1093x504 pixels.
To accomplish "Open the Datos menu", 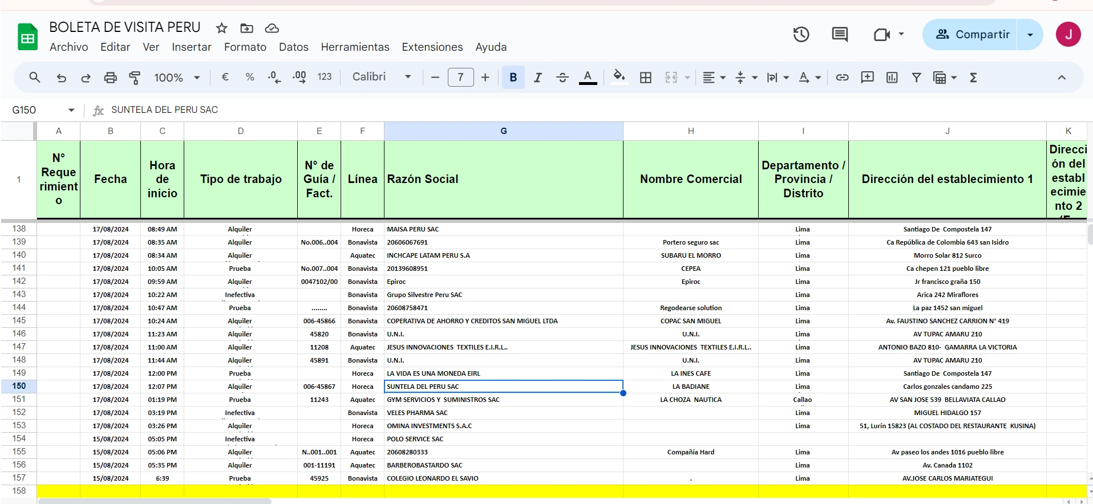I will tap(293, 47).
